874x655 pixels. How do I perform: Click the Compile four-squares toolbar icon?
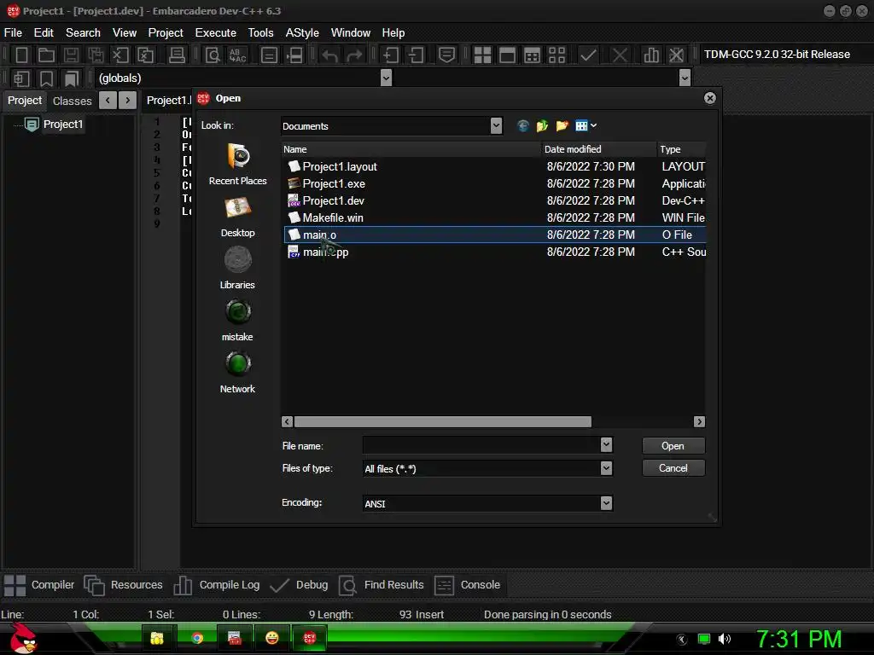point(482,55)
